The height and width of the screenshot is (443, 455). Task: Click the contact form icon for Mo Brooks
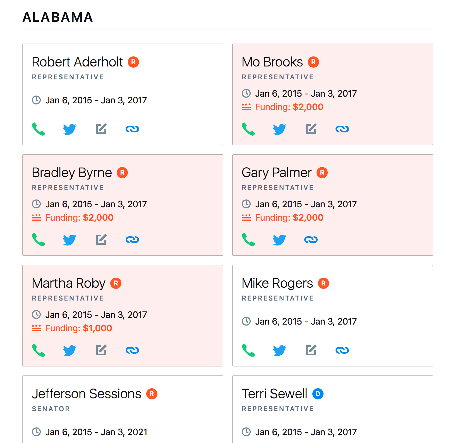coord(311,129)
